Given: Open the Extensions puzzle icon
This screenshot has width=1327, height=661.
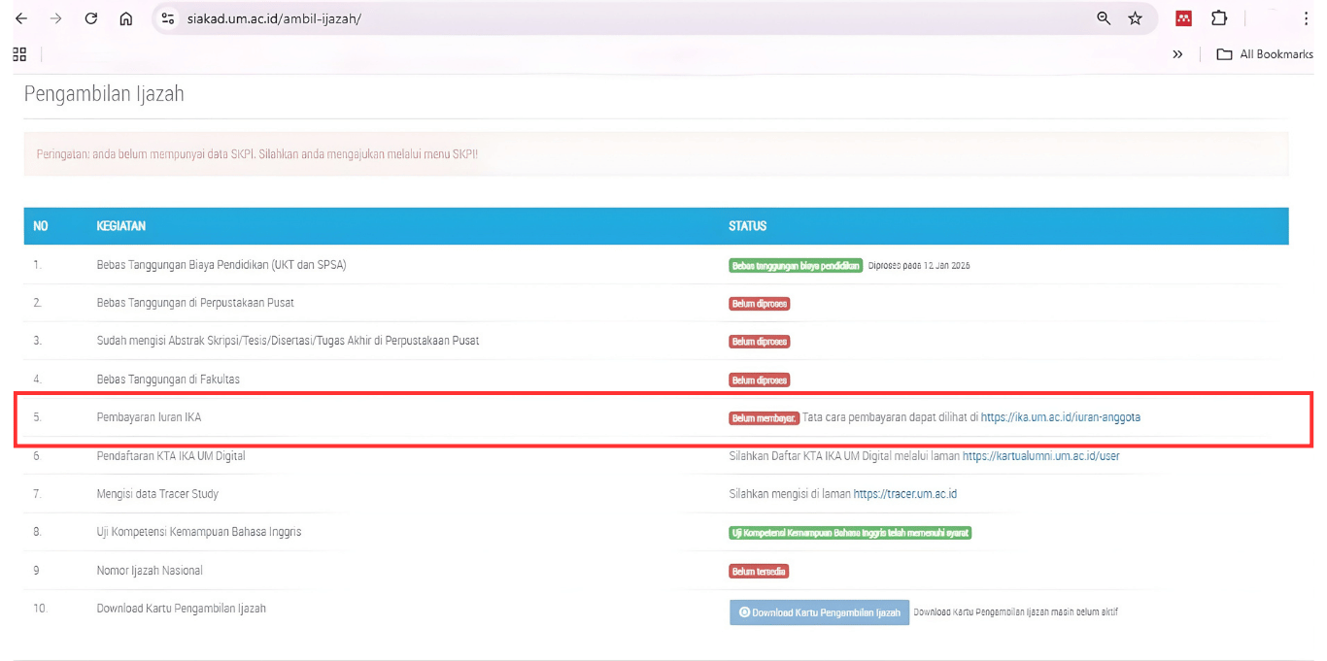Looking at the screenshot, I should click(1219, 18).
